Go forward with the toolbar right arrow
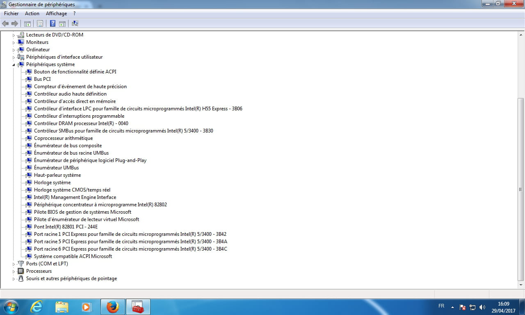 (15, 23)
